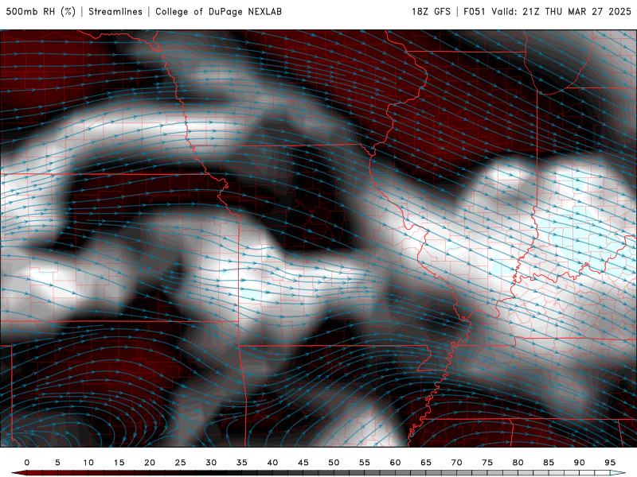
Task: Click the '80' value on color scale
Action: point(518,463)
